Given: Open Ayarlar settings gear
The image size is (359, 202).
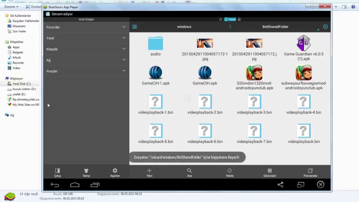Looking at the screenshot, I should tap(115, 173).
